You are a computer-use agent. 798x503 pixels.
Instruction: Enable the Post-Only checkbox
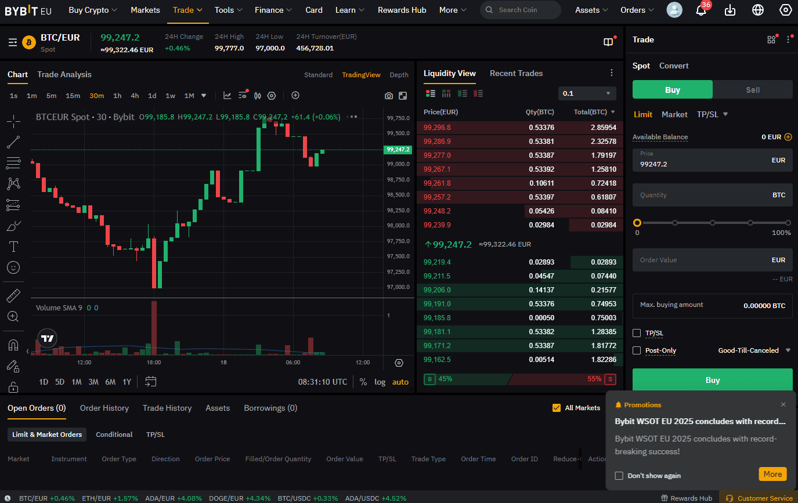coord(637,350)
